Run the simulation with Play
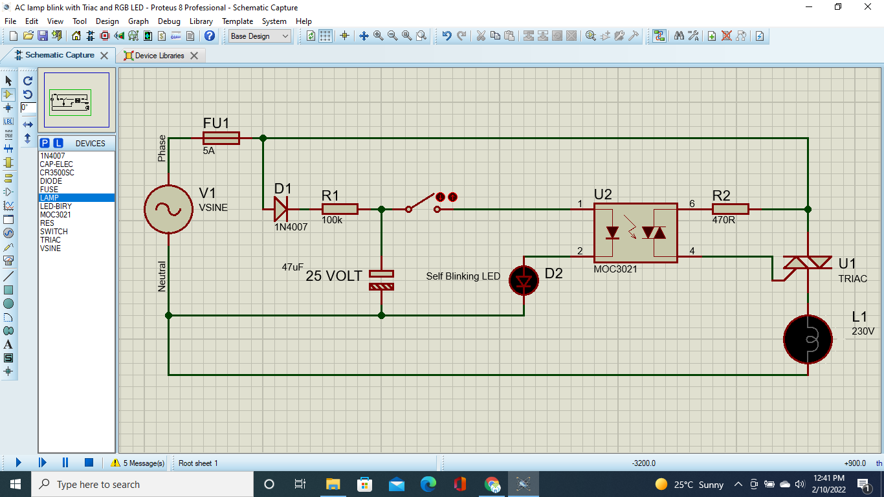 18,463
